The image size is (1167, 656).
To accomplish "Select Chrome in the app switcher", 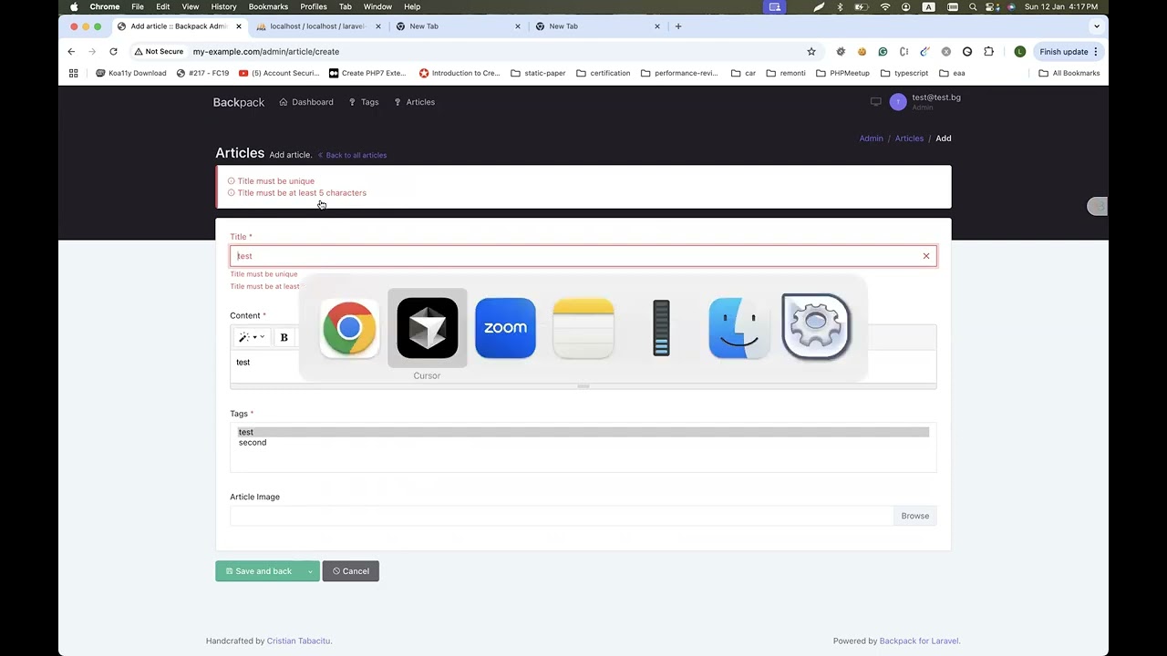I will tap(349, 328).
